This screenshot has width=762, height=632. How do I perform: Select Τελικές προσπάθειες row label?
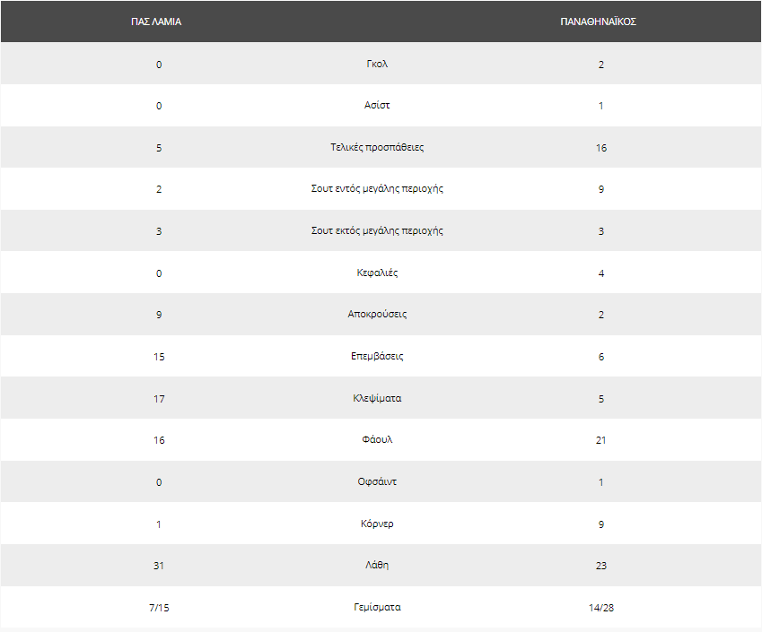tap(377, 147)
